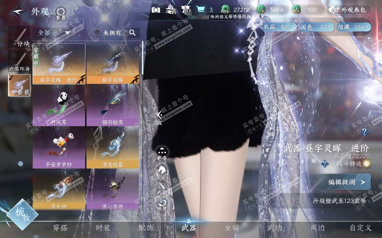Image resolution: width=382 pixels, height=238 pixels.
Task: Click the 更多 more options icon
Action: click(162, 154)
